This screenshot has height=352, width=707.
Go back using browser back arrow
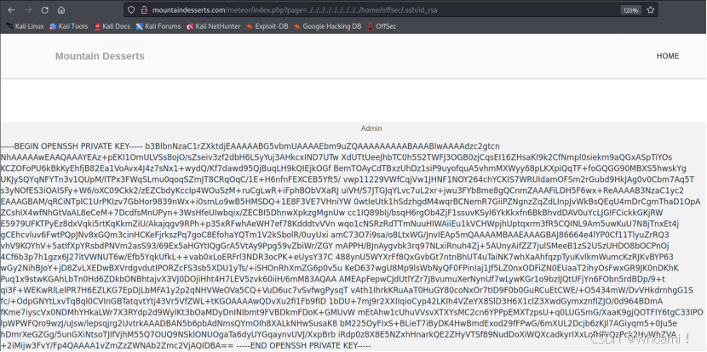point(11,10)
